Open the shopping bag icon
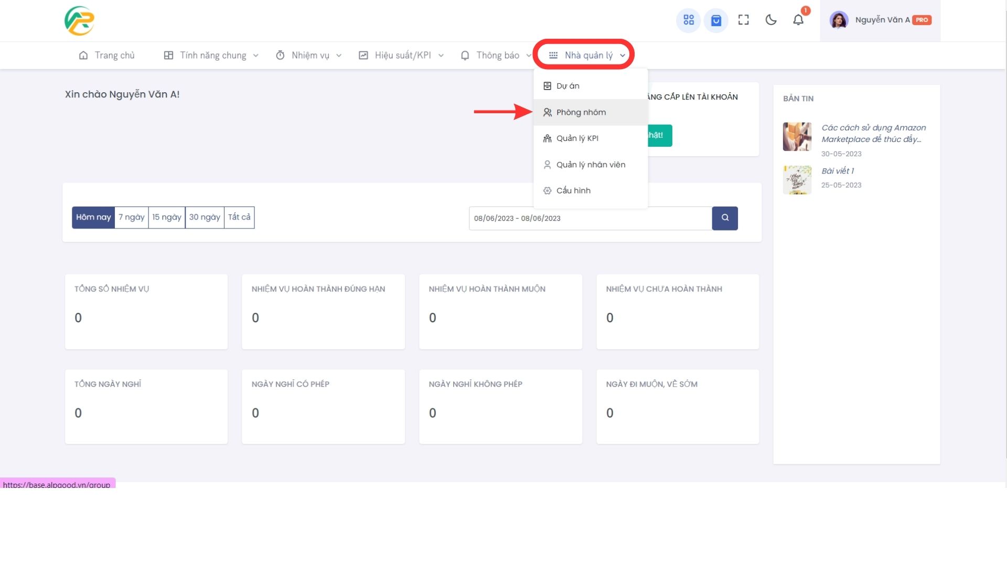Viewport: 1007px width, 566px height. pos(716,20)
